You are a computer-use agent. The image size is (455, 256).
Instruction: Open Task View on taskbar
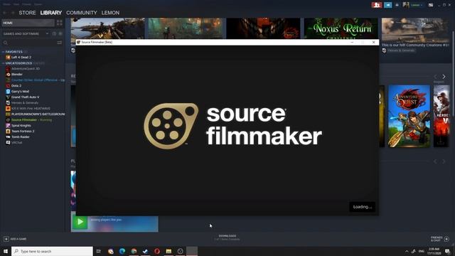pos(99,251)
